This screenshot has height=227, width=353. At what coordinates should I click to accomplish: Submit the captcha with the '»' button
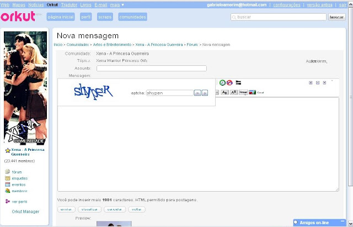pyautogui.click(x=197, y=93)
